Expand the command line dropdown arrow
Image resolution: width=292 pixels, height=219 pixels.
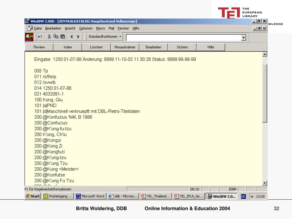pyautogui.click(x=244, y=38)
